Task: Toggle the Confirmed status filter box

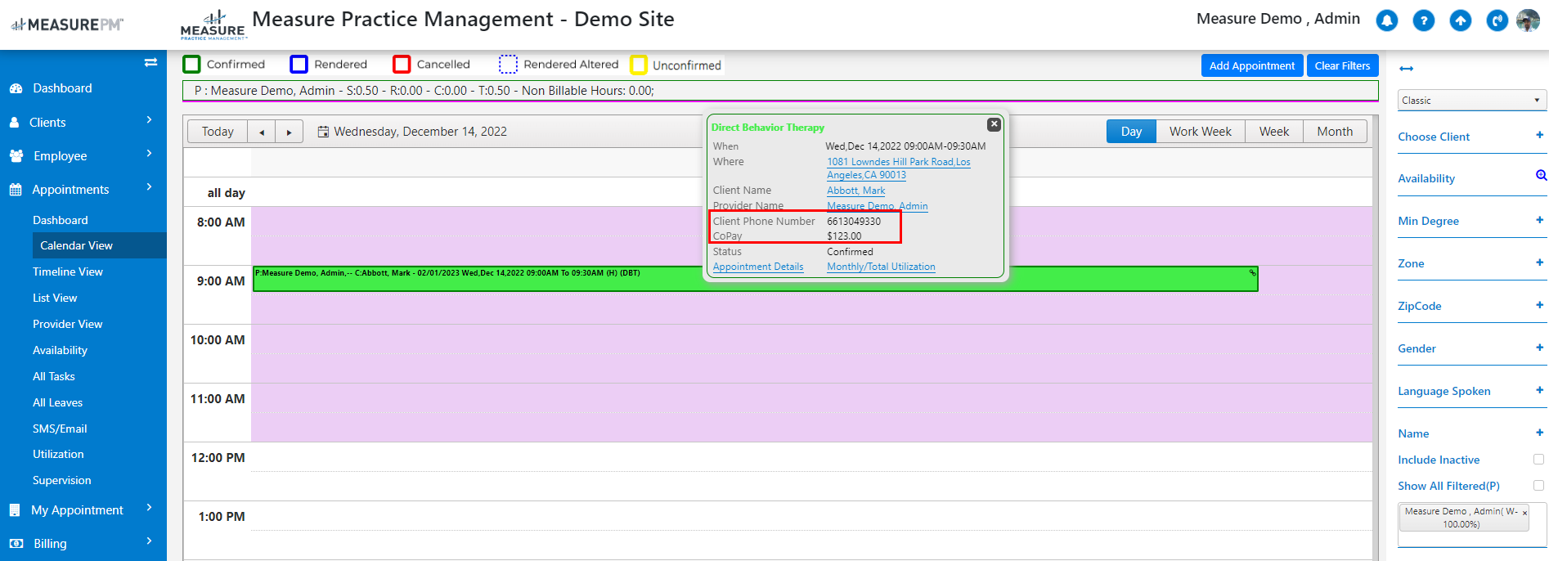Action: (191, 65)
